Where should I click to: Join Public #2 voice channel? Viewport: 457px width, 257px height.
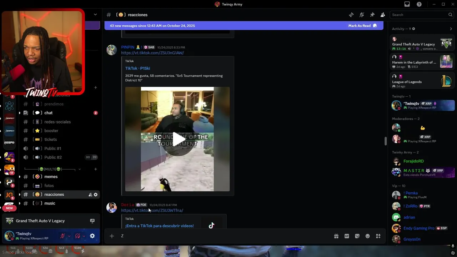point(59,157)
